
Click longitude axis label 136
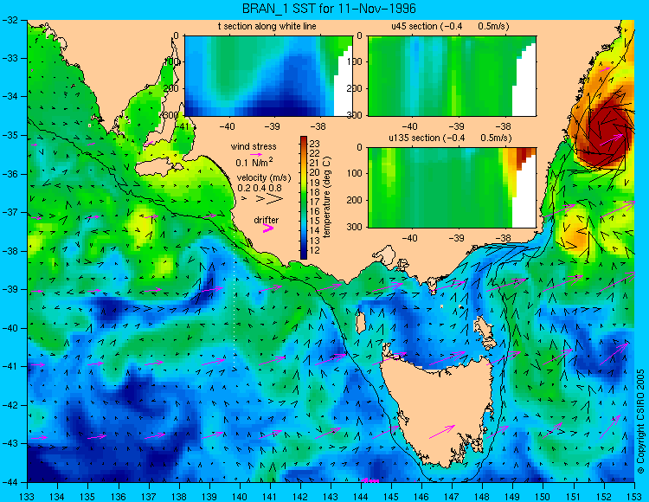pos(119,496)
